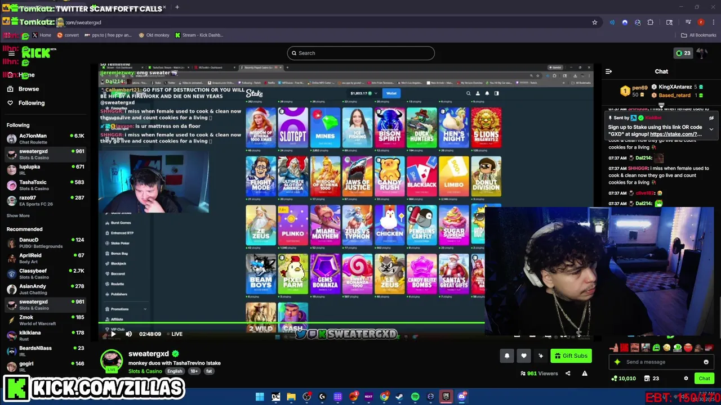Open the top gifter pen69 in the chat leaderboard
721x405 pixels.
click(635, 91)
